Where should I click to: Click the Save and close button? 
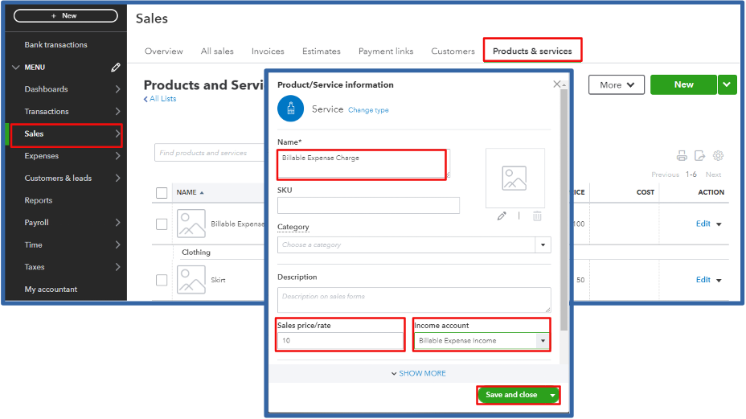tap(511, 395)
